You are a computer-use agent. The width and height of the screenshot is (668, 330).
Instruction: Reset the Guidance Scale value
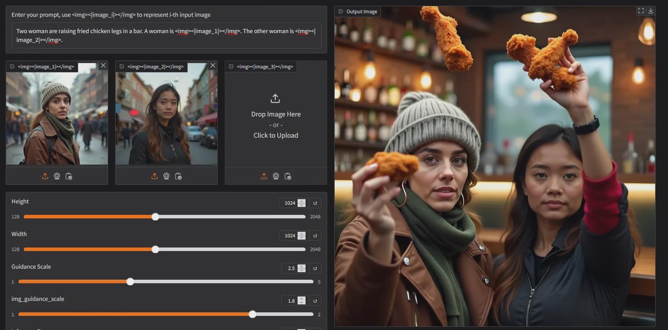pyautogui.click(x=315, y=268)
